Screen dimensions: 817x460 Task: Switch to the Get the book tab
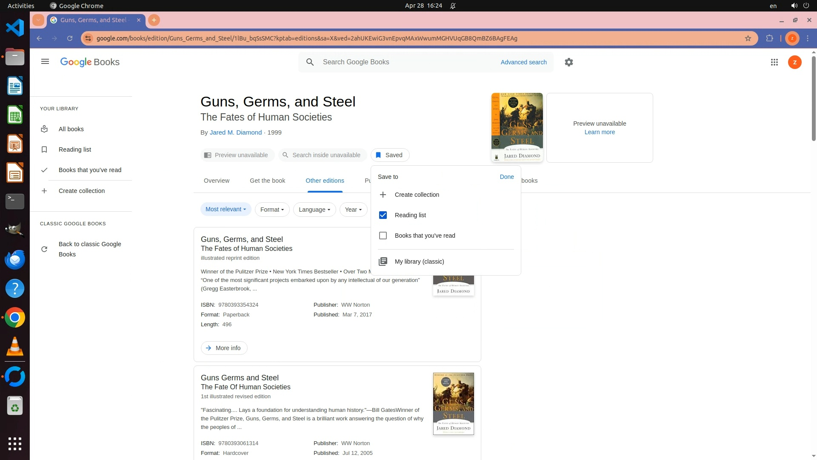click(x=267, y=181)
